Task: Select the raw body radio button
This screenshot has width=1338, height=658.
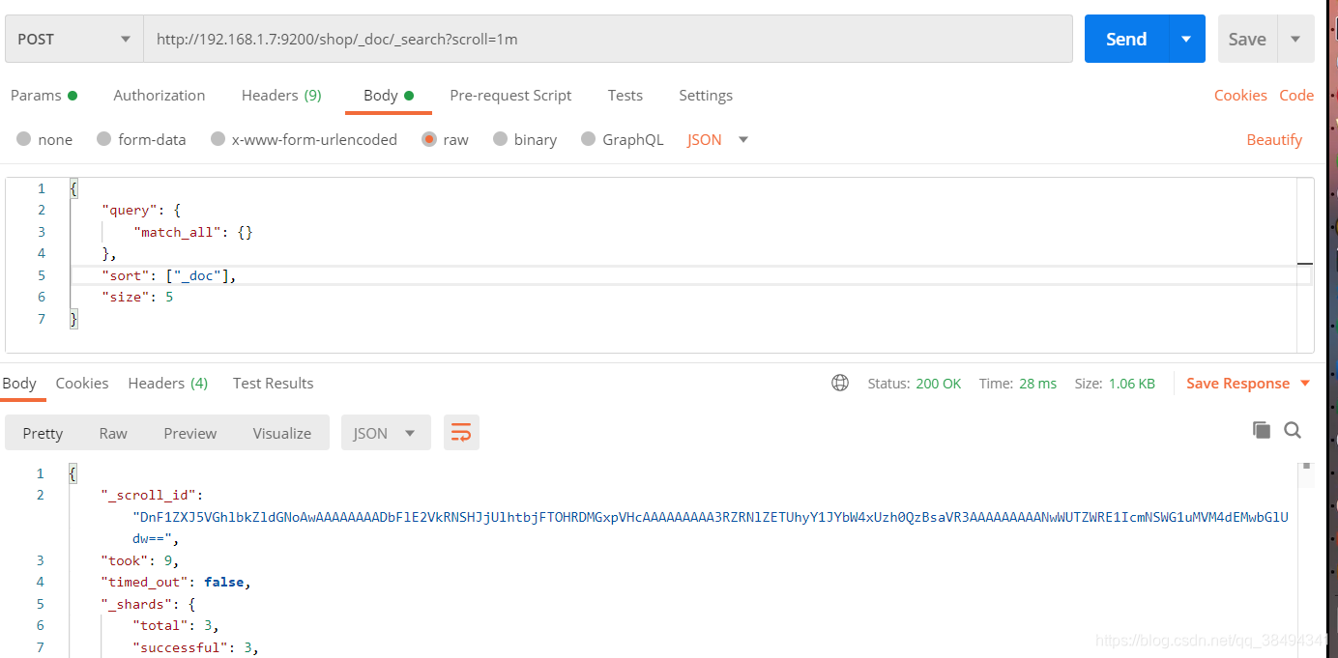Action: (x=429, y=139)
